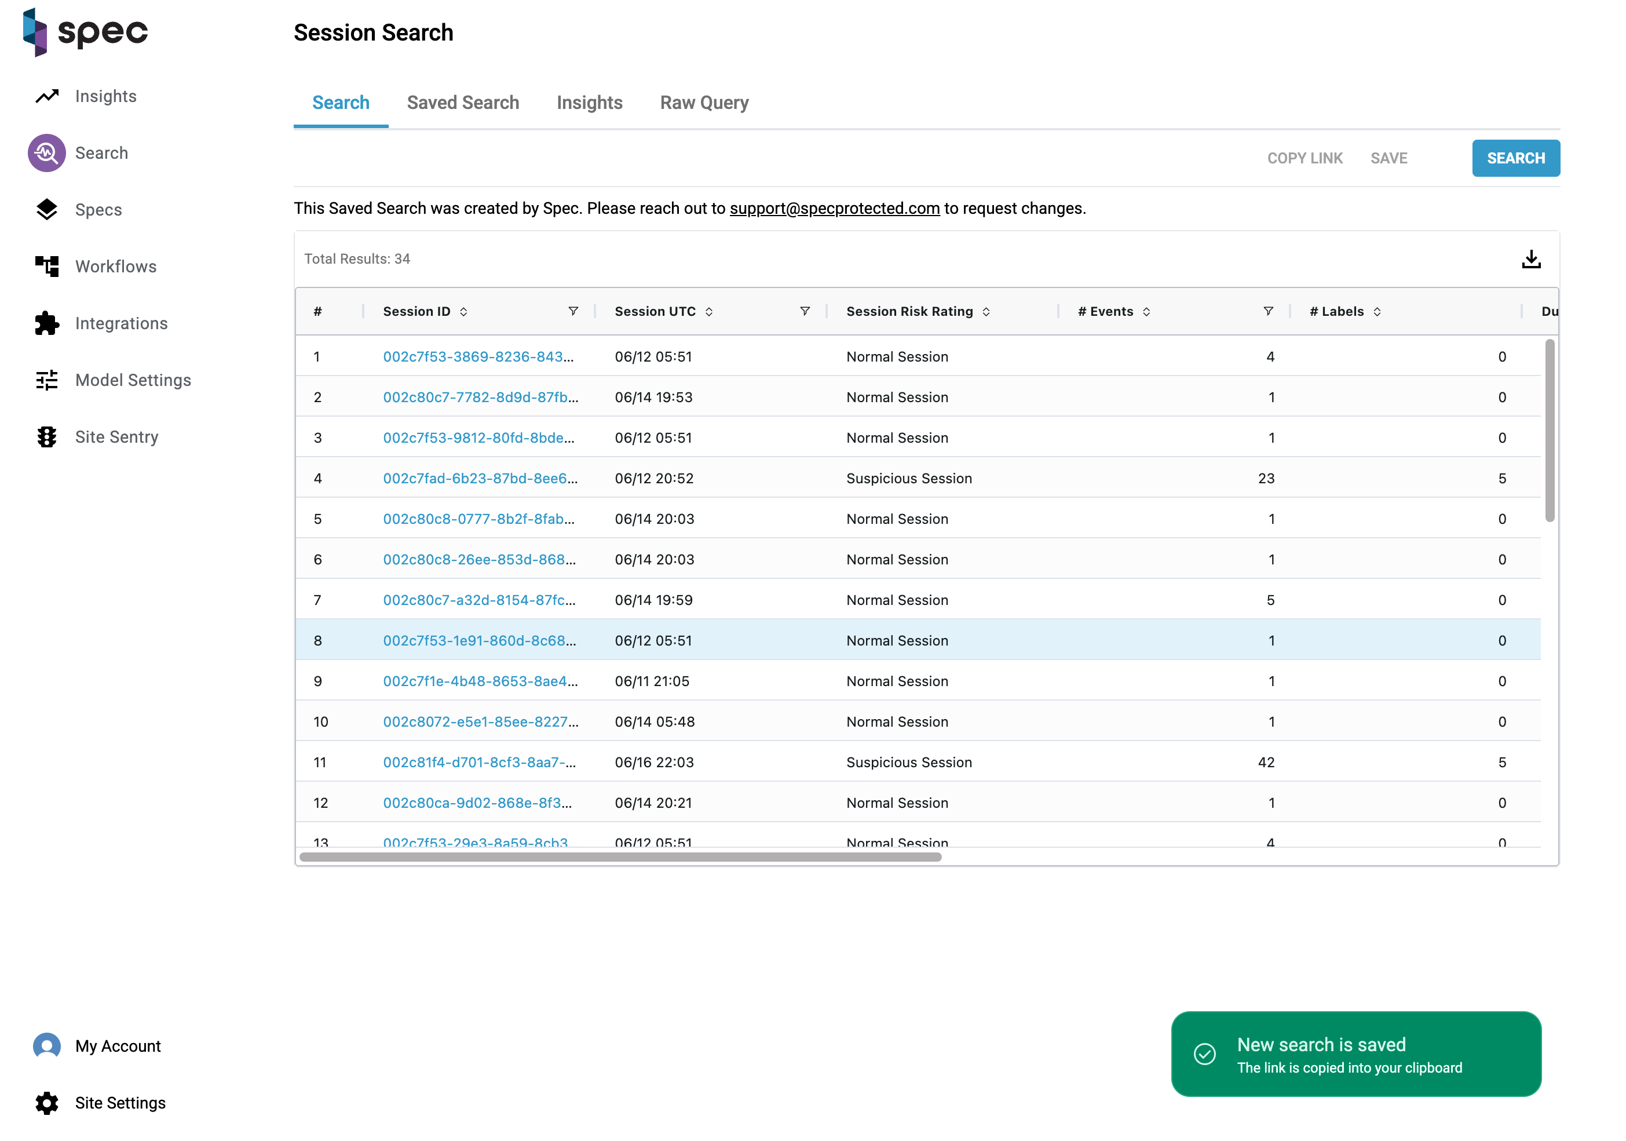The width and height of the screenshot is (1626, 1141).
Task: Open session 002c7fad-6b23-87bd-8ee6 link
Action: point(480,478)
